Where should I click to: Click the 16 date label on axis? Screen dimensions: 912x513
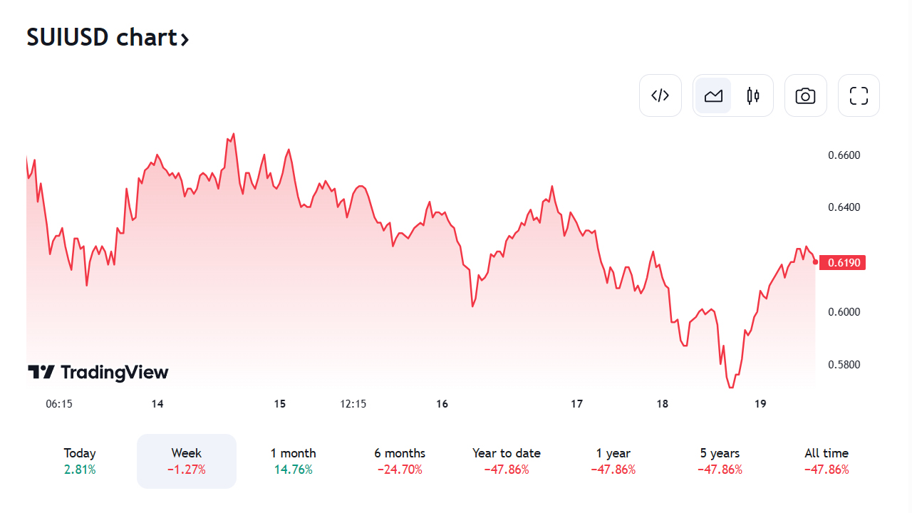tap(442, 404)
